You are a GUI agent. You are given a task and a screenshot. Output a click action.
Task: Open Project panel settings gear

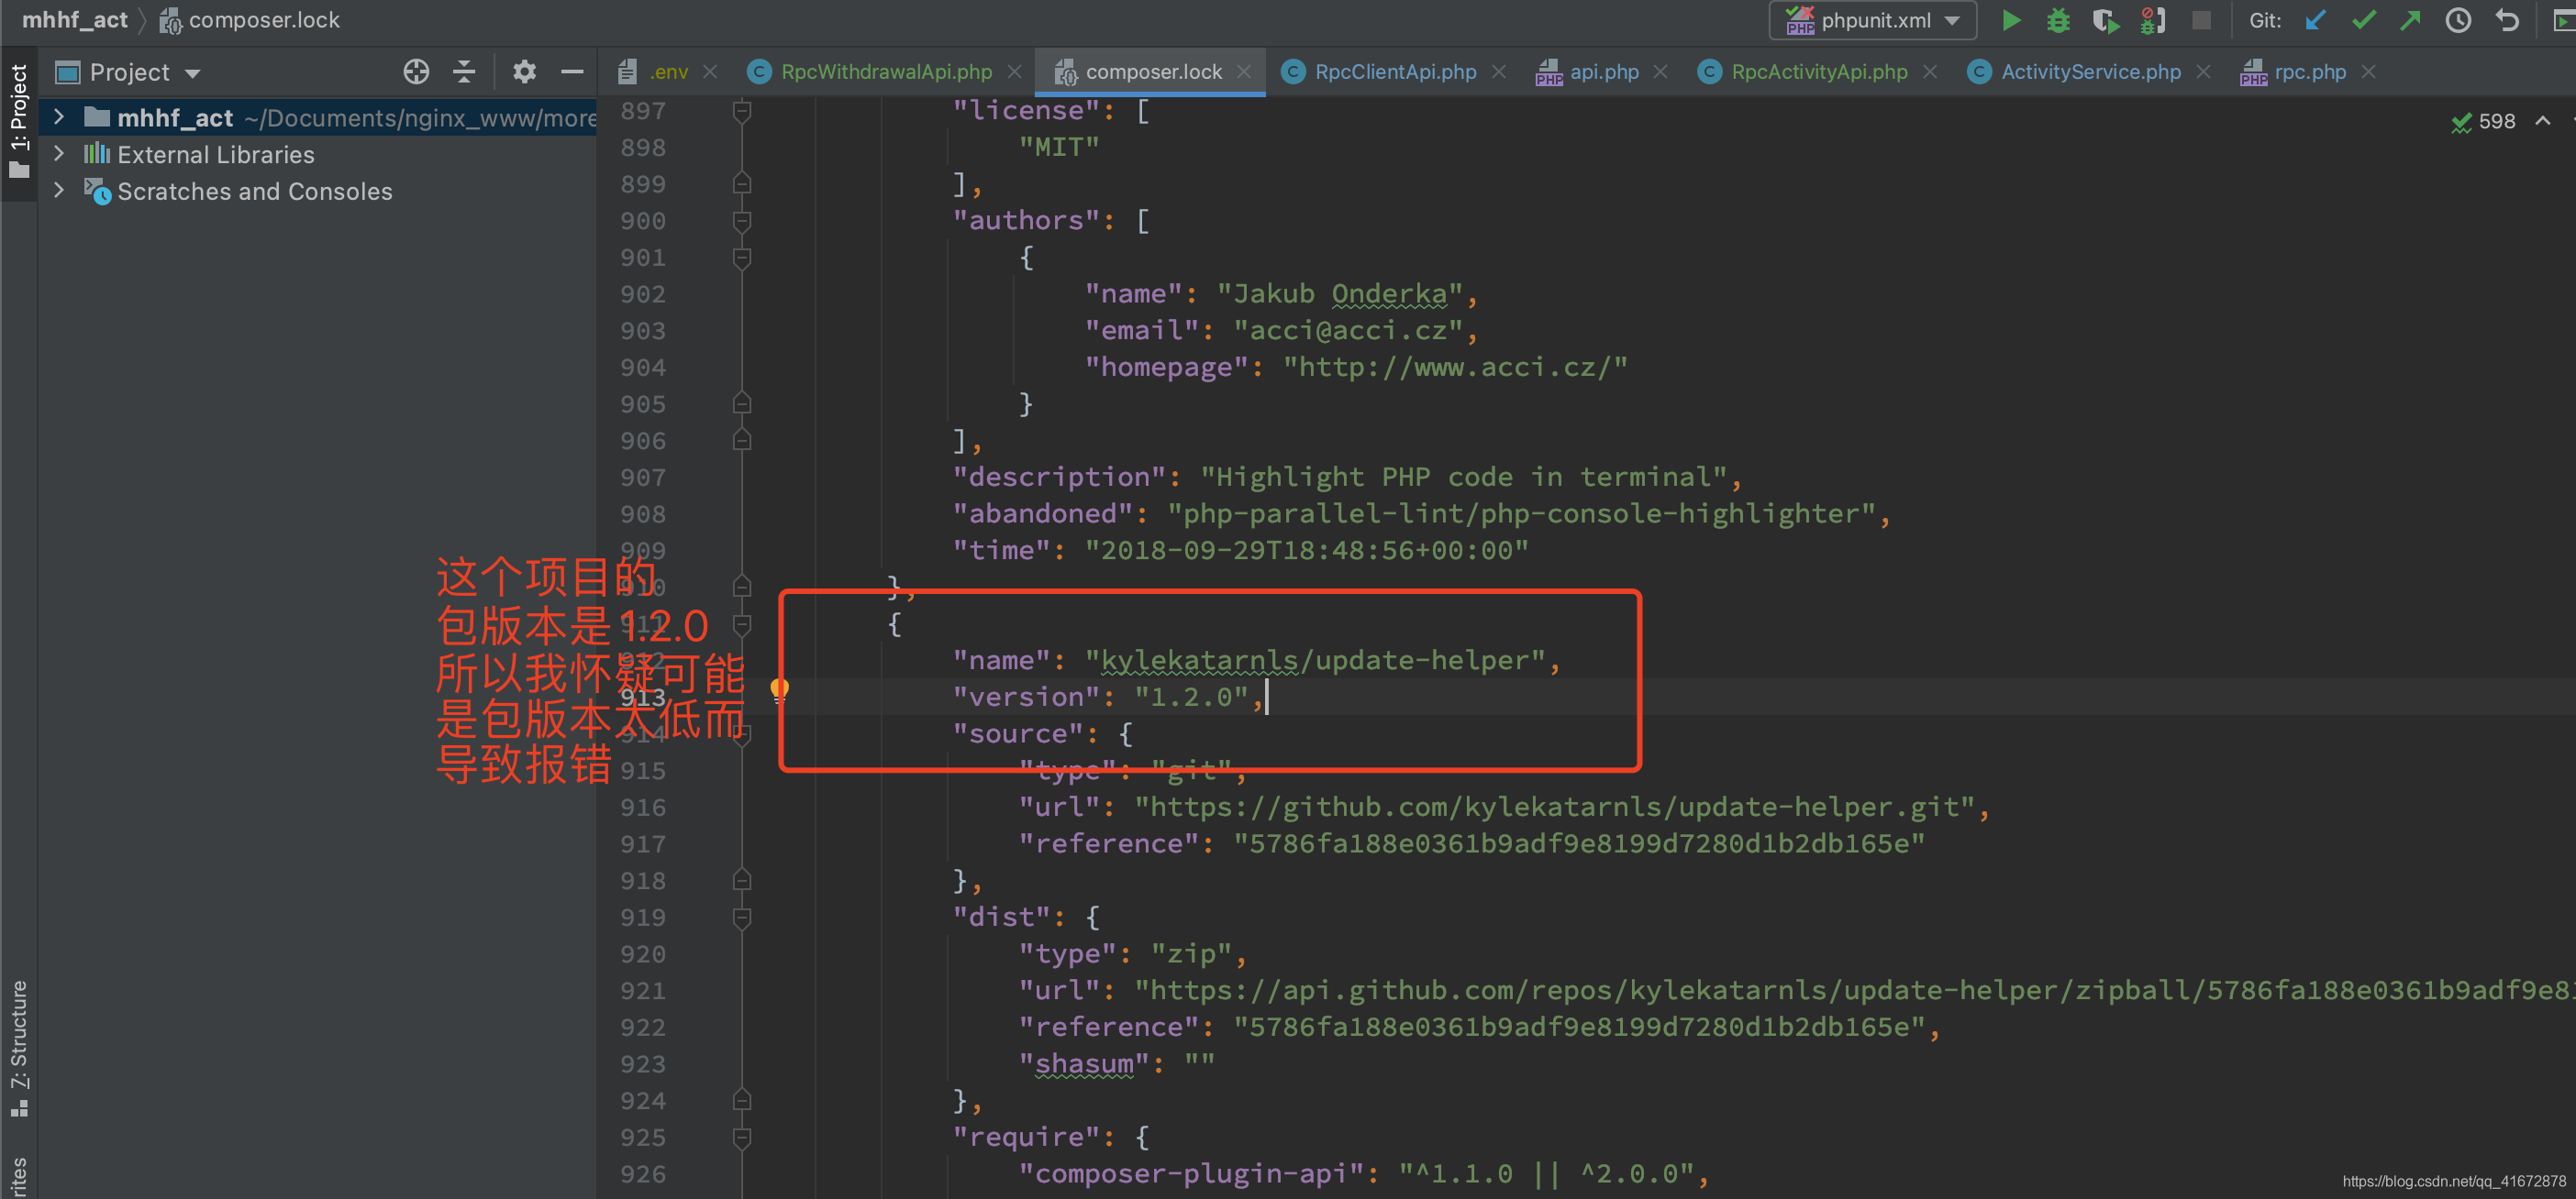click(x=524, y=71)
